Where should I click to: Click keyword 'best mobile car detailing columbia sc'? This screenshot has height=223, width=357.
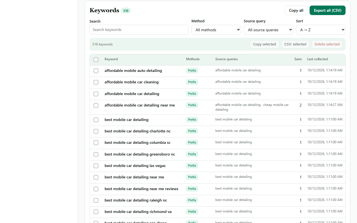click(x=138, y=142)
